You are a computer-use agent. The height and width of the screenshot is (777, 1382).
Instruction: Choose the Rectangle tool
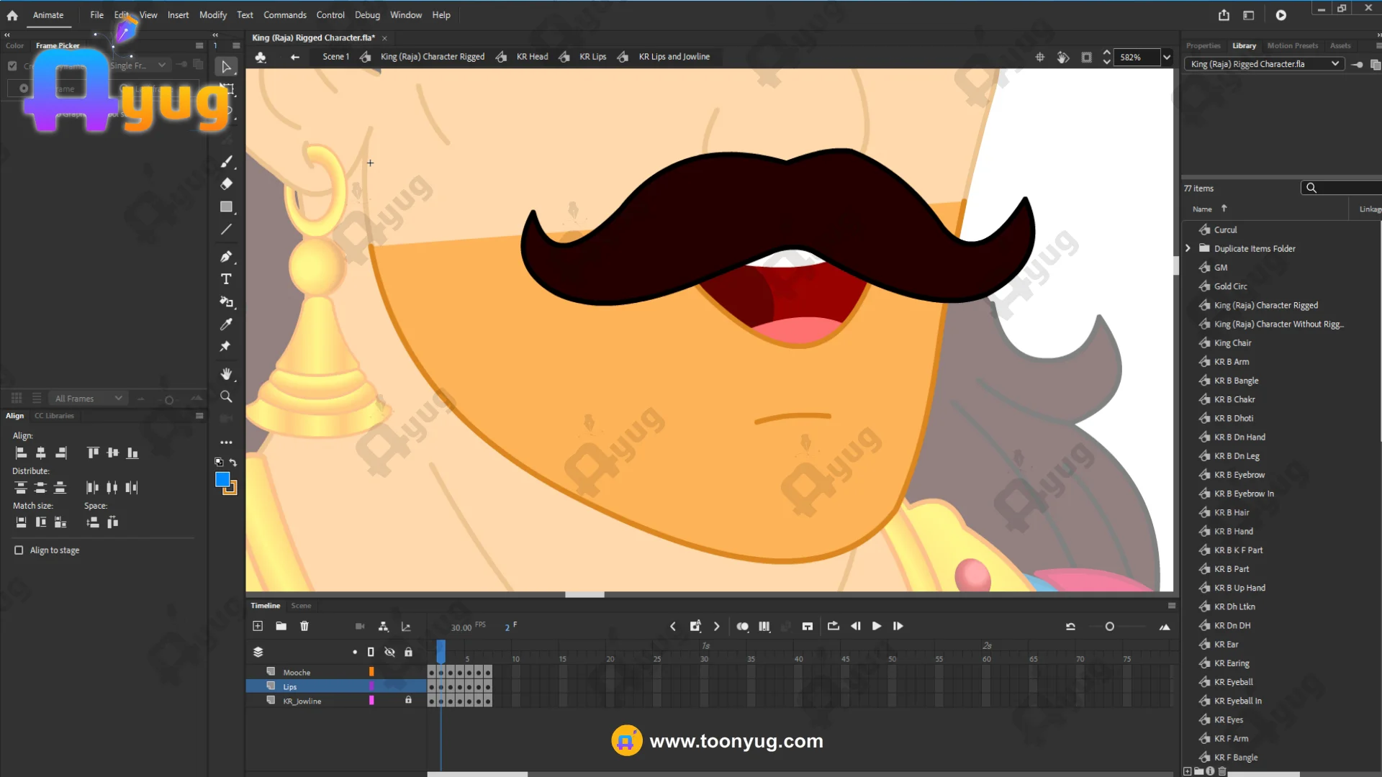pos(226,207)
